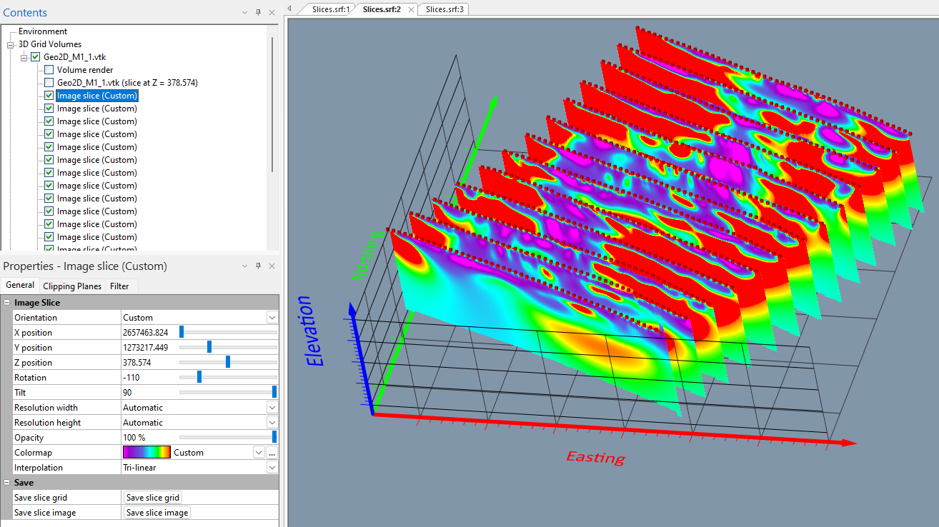939x527 pixels.
Task: Enable the Volume render checkbox
Action: tap(49, 70)
